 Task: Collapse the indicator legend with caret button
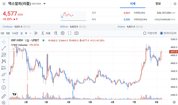pyautogui.click(x=13, y=49)
